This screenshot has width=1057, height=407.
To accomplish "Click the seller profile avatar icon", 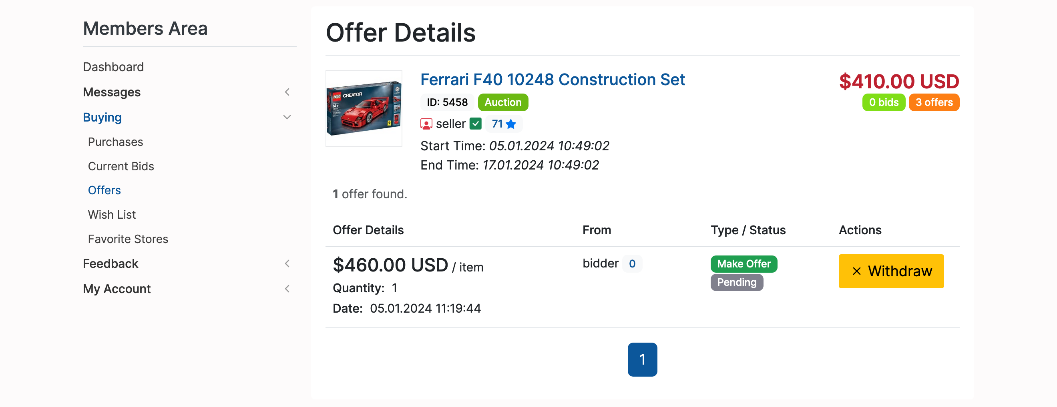I will point(426,124).
